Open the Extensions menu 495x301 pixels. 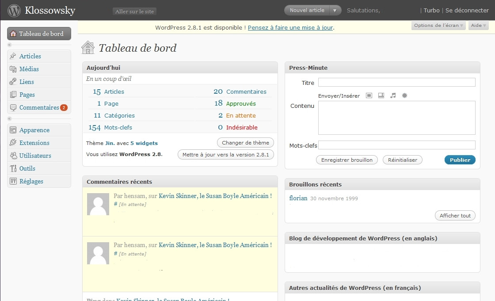point(39,143)
